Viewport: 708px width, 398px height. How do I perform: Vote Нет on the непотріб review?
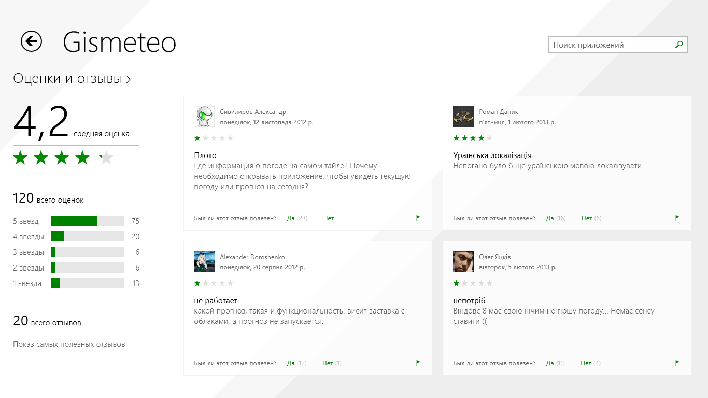[x=586, y=363]
